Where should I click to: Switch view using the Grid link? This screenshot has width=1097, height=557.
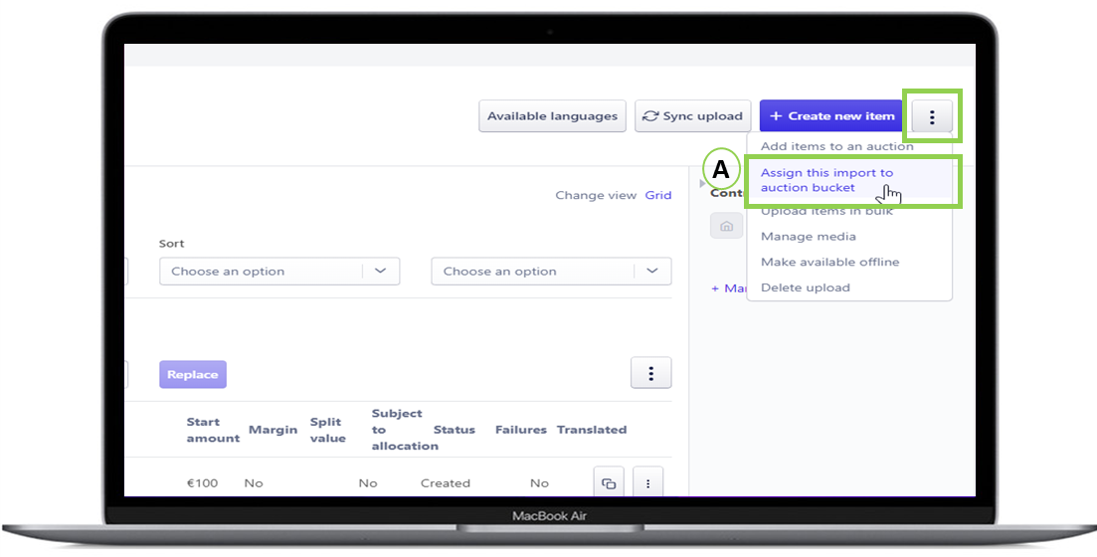[x=657, y=196]
